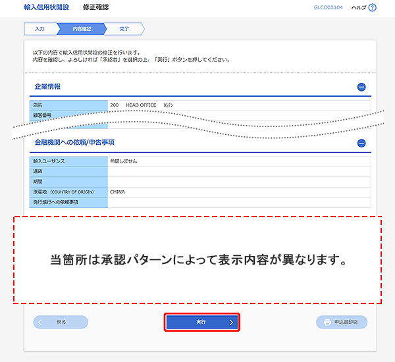The image size is (395, 362).
Task: Click the left chevron in 戻る button
Action: point(39,323)
